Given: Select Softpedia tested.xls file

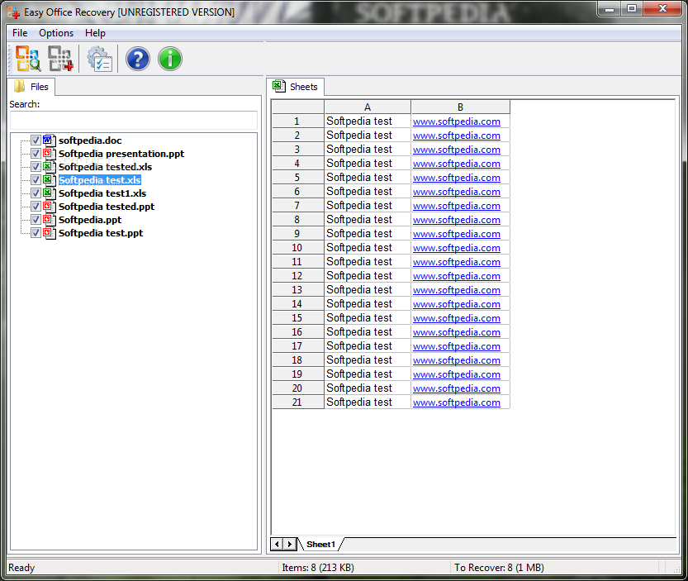Looking at the screenshot, I should click(x=106, y=167).
